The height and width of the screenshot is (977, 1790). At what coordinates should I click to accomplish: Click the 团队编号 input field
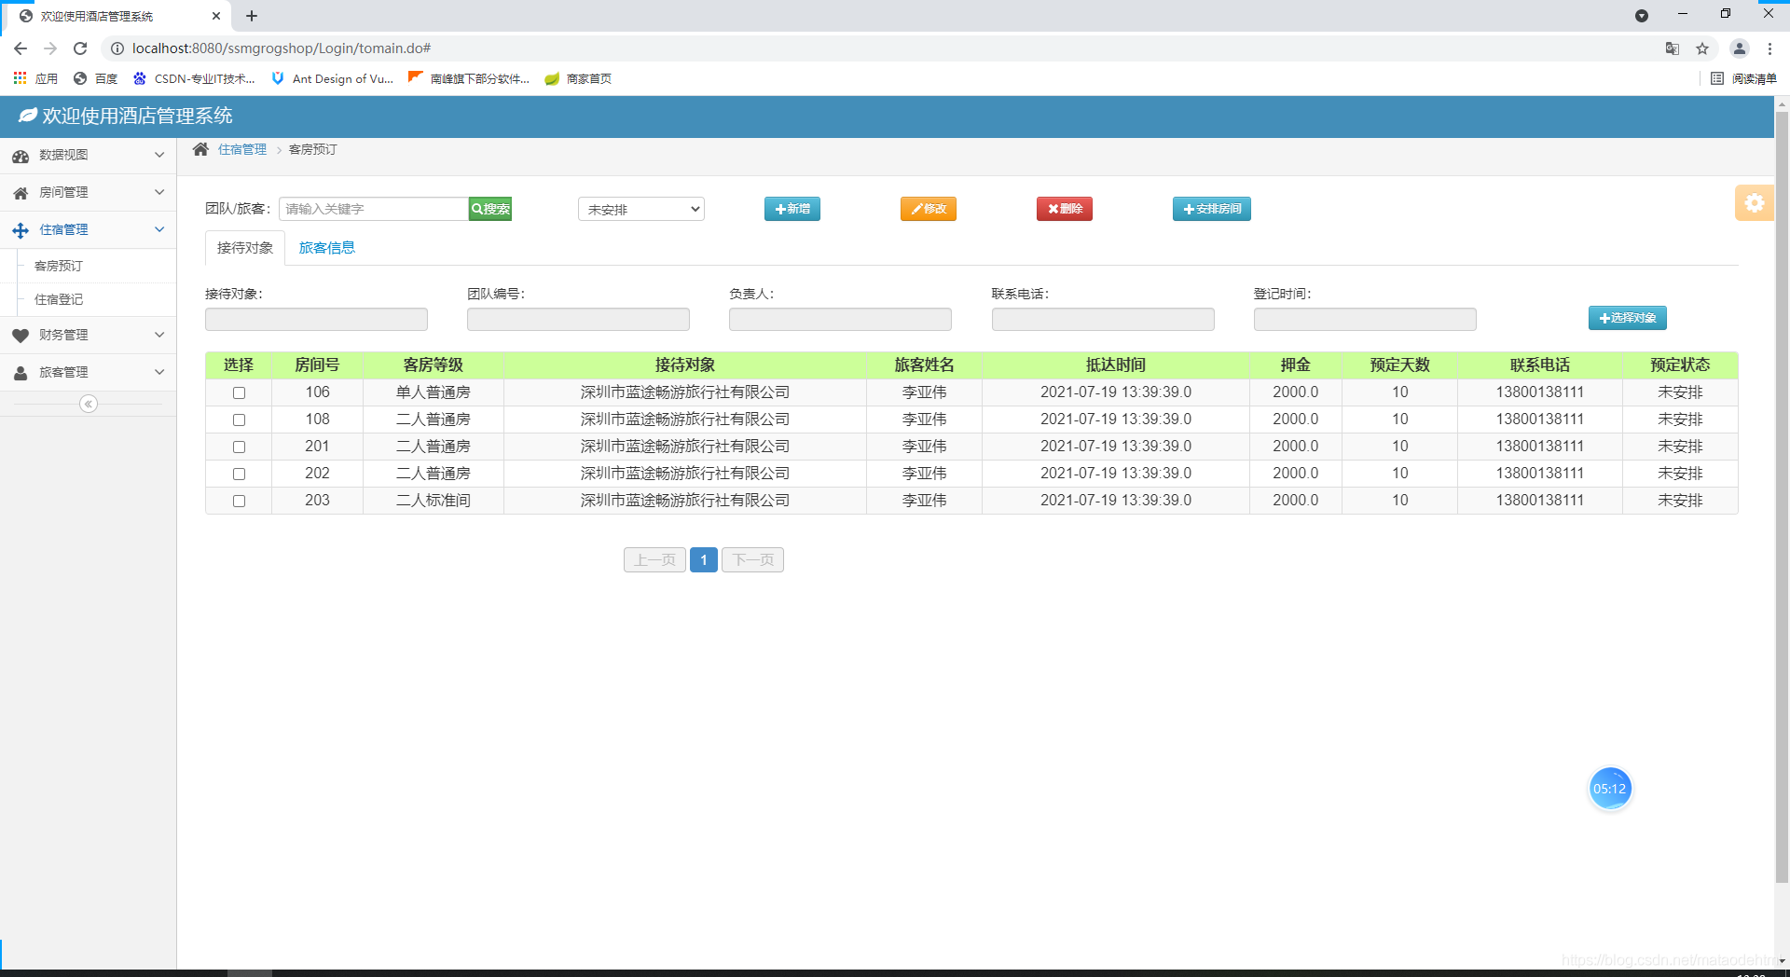tap(578, 320)
